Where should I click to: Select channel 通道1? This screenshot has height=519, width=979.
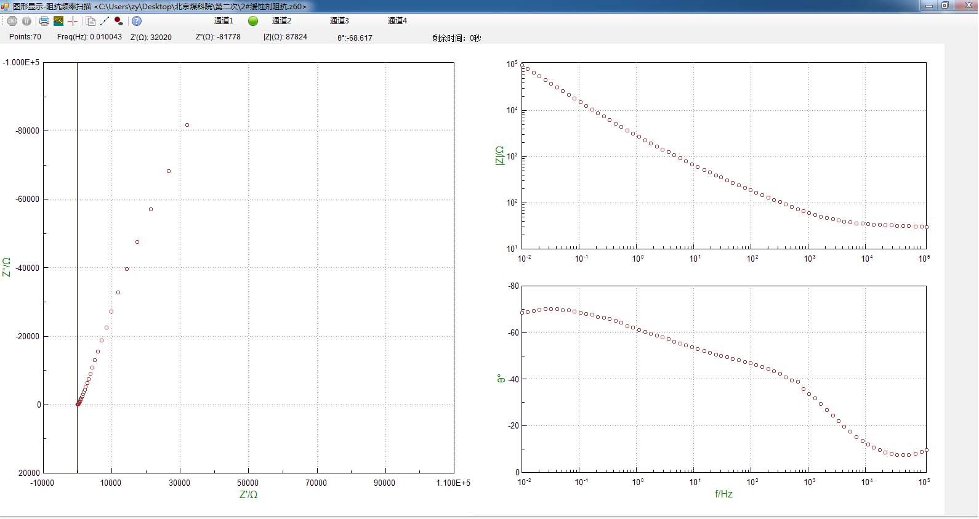click(224, 20)
